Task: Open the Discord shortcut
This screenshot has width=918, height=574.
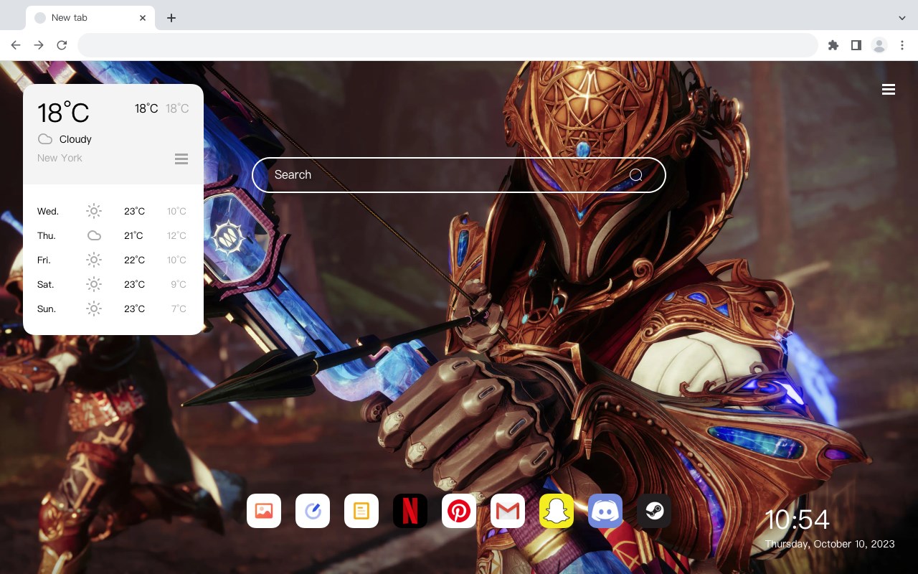Action: [x=605, y=511]
